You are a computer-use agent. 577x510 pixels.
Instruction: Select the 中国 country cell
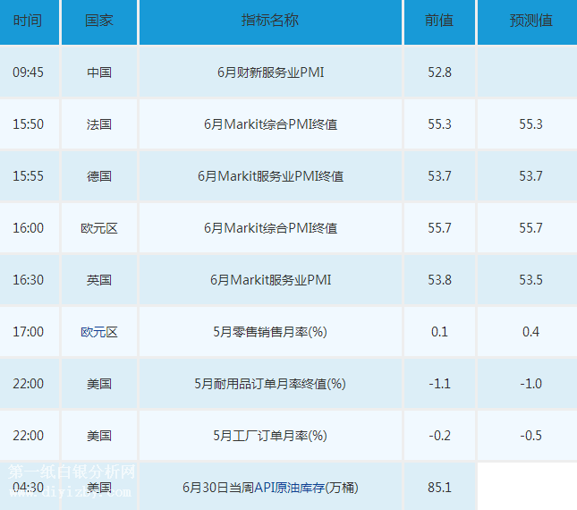[x=98, y=72]
